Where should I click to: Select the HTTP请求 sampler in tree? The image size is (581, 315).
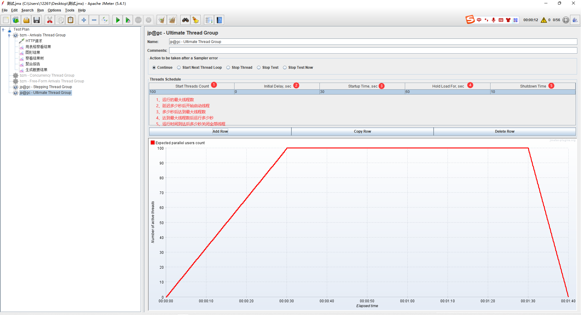(x=34, y=41)
